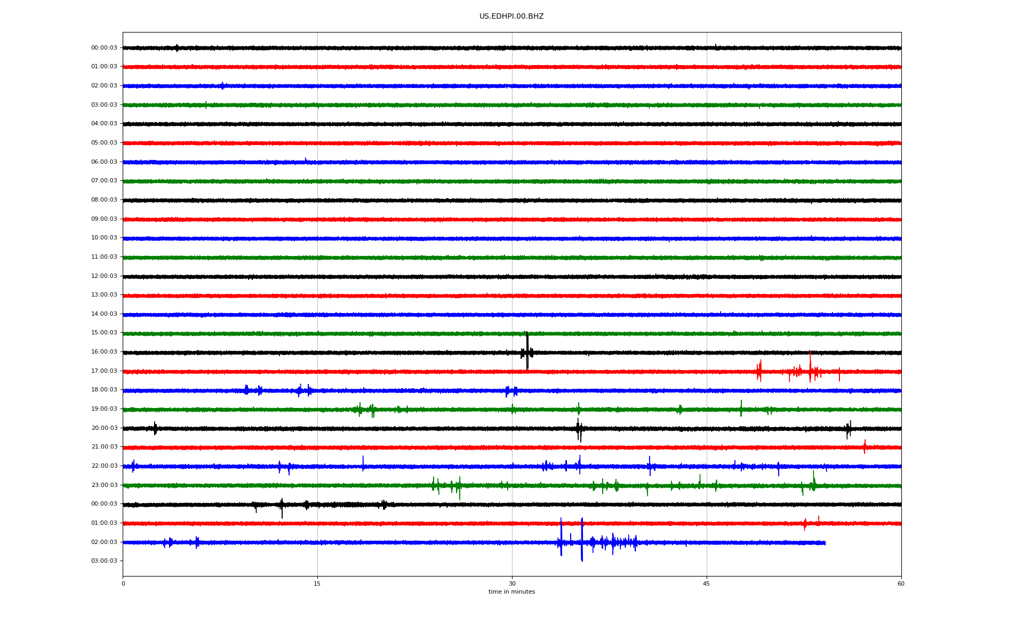Image resolution: width=1024 pixels, height=640 pixels.
Task: Click the green spike at the 19:00:03 trace near 48 minutes
Action: click(741, 408)
